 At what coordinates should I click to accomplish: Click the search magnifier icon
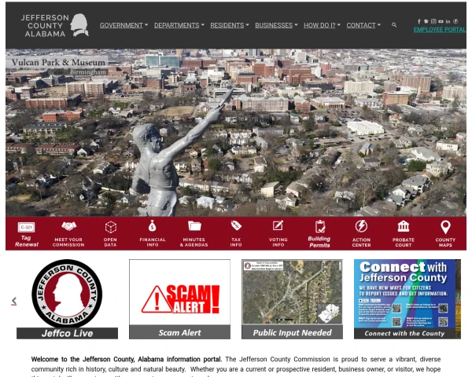coord(394,25)
